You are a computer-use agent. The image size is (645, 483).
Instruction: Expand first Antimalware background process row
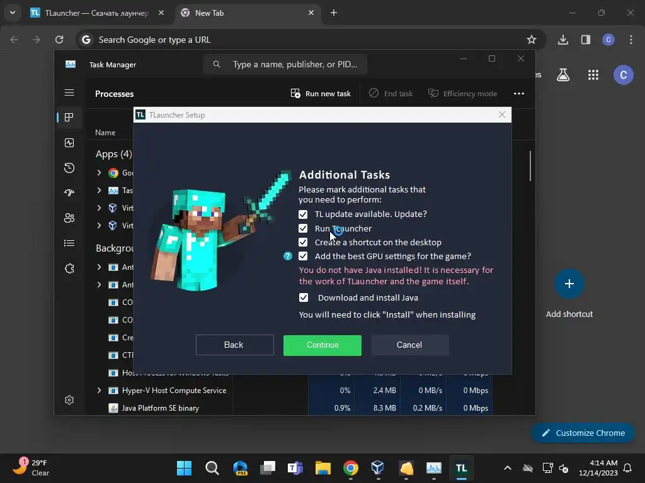pos(99,267)
